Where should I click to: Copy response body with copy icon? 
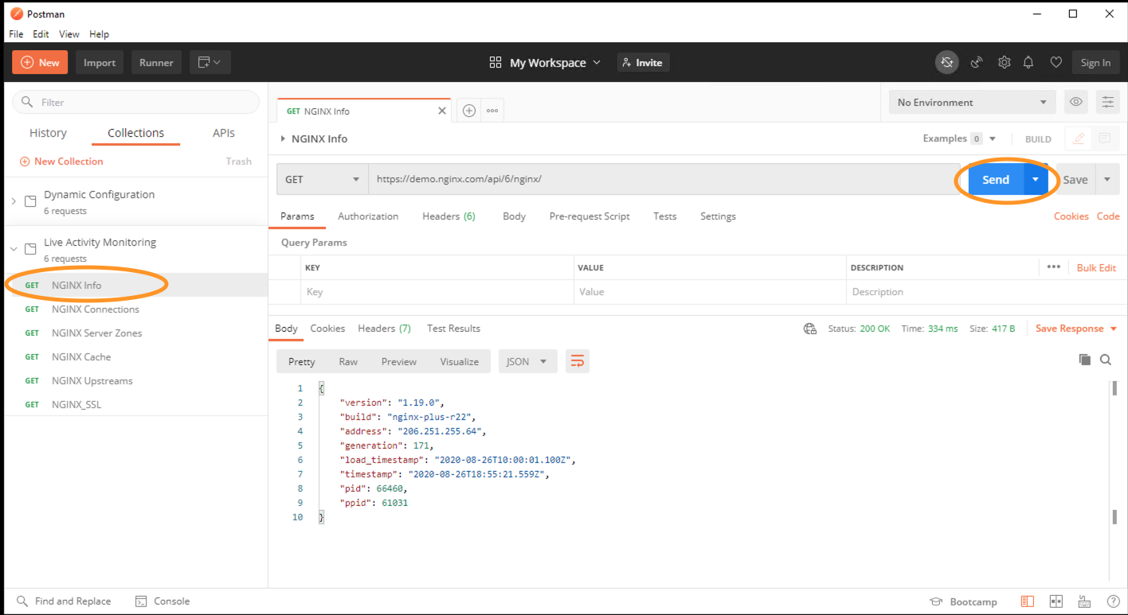click(x=1084, y=360)
